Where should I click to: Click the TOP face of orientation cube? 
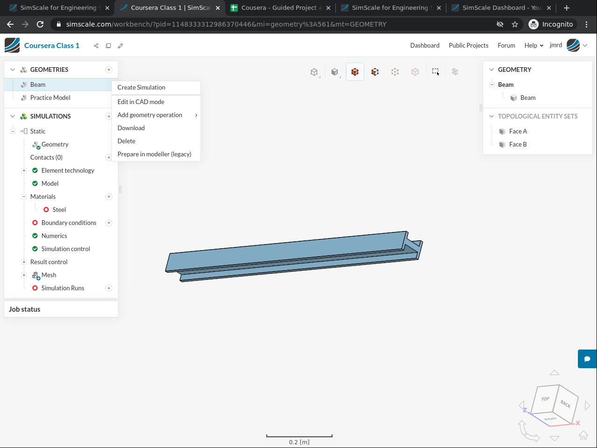click(545, 399)
